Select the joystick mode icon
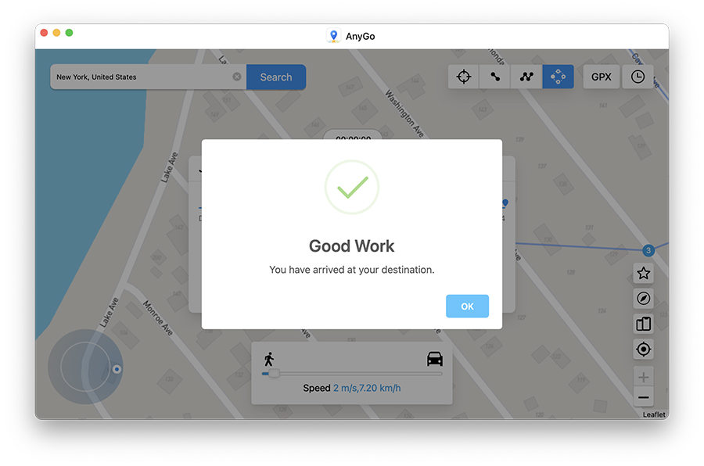The height and width of the screenshot is (466, 704). point(558,77)
